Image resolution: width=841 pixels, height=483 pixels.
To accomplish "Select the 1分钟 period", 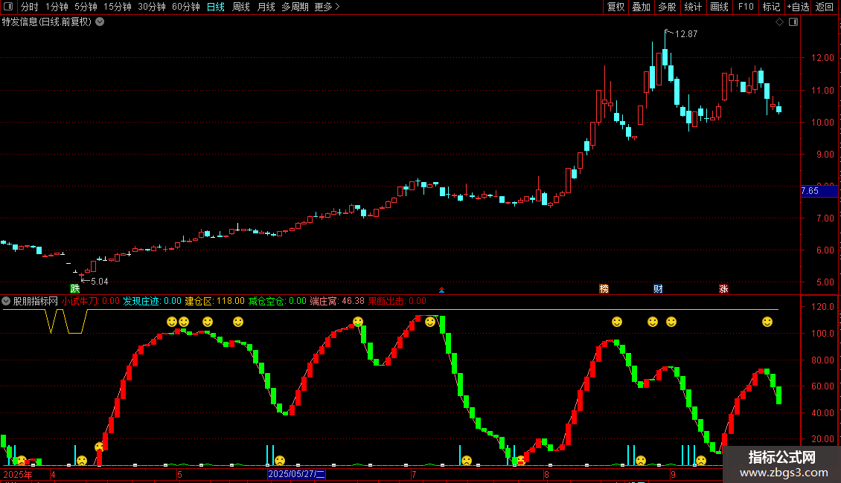I will [x=57, y=7].
